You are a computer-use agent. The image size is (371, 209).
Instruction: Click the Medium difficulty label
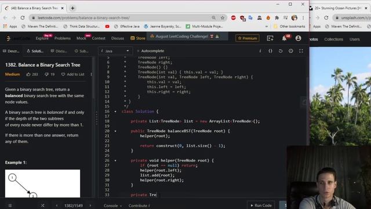(x=13, y=74)
